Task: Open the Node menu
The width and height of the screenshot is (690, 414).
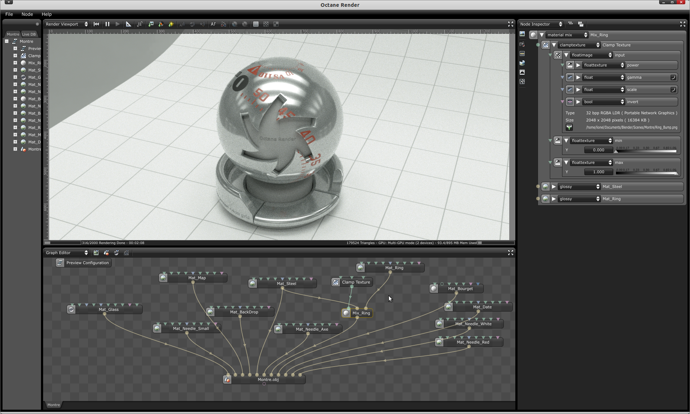Action: click(x=27, y=14)
